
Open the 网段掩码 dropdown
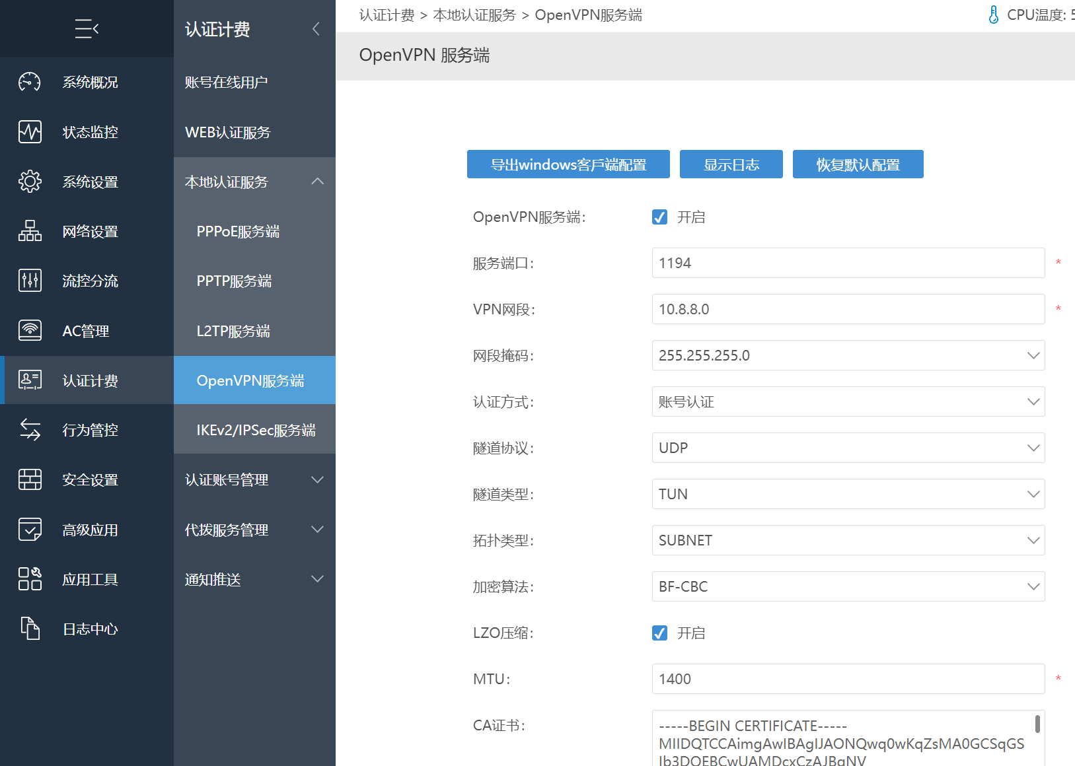(x=848, y=355)
